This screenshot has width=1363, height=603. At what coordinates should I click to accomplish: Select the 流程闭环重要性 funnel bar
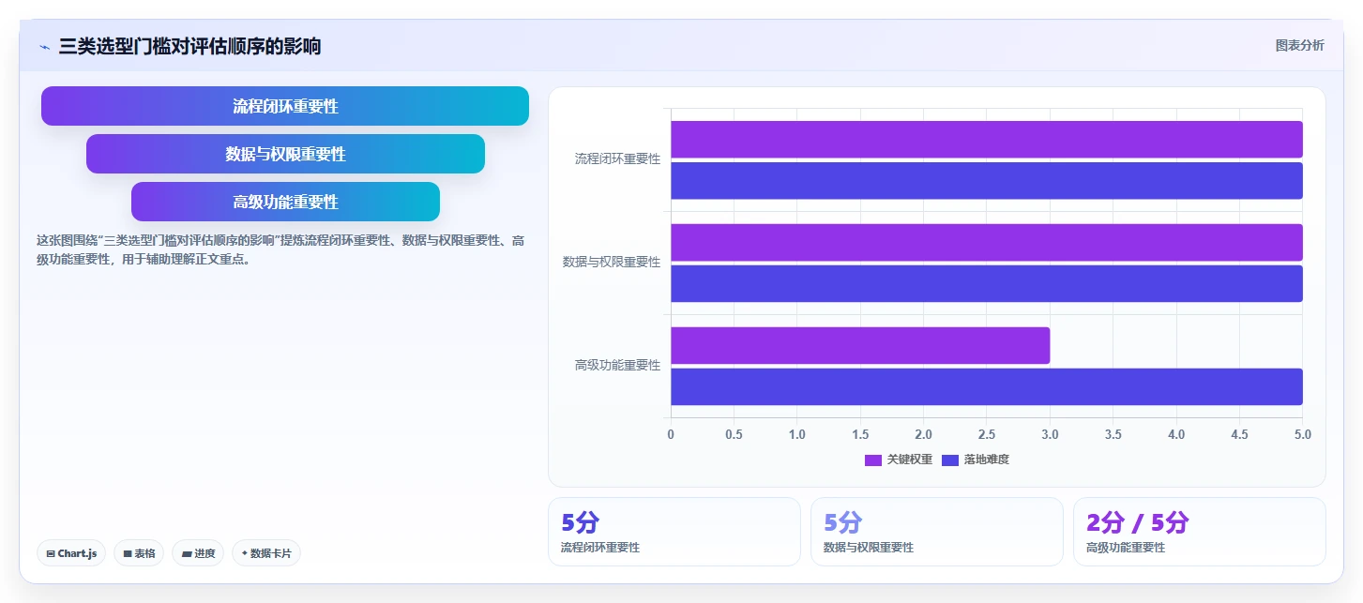[285, 106]
